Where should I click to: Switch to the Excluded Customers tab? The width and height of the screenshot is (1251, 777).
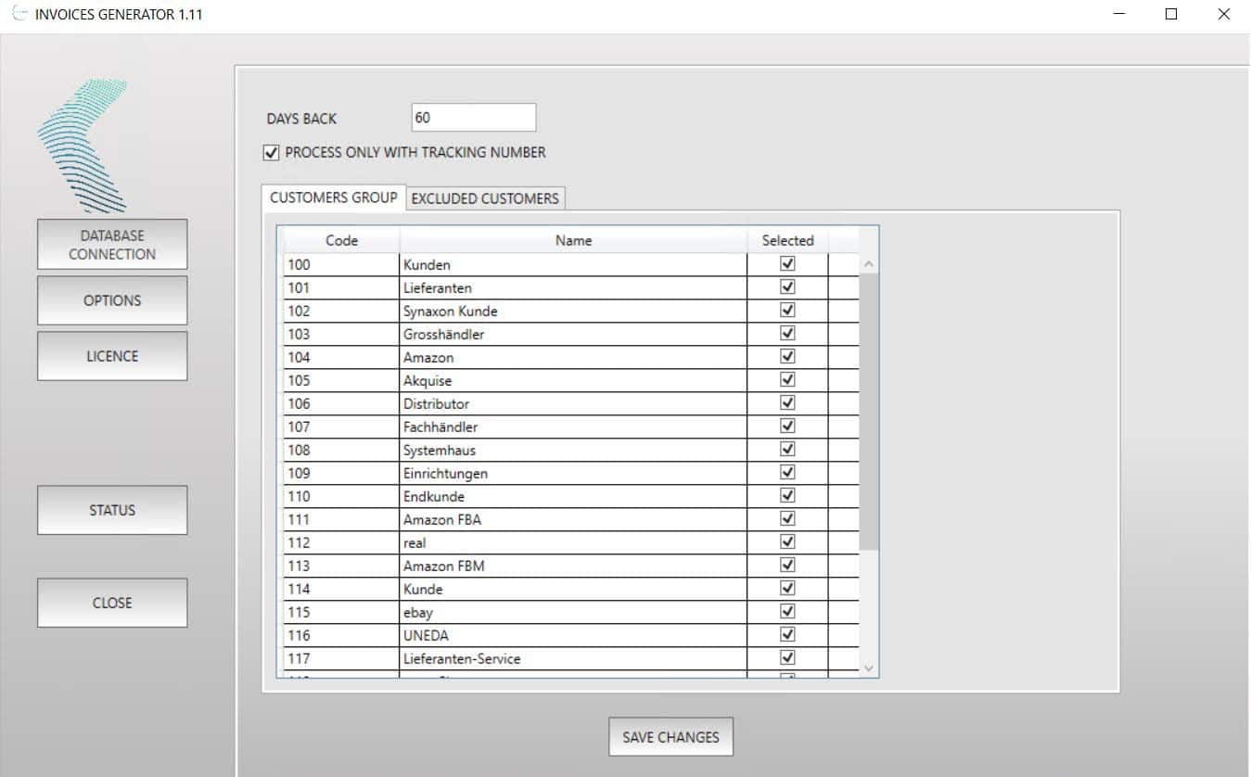(x=485, y=198)
